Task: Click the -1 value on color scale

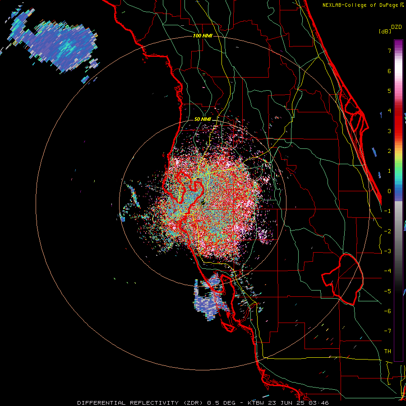Action: coord(388,211)
